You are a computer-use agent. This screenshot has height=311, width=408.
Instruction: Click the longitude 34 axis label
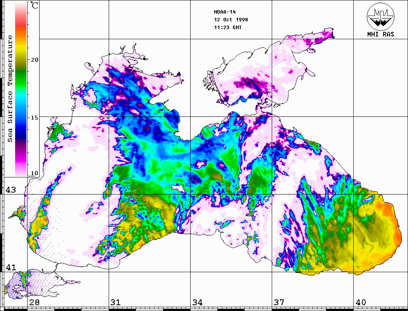pos(197,302)
